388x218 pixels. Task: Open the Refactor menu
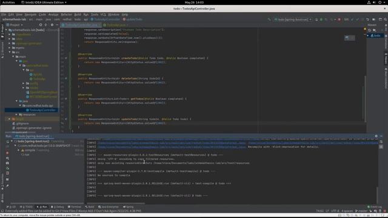(66, 15)
